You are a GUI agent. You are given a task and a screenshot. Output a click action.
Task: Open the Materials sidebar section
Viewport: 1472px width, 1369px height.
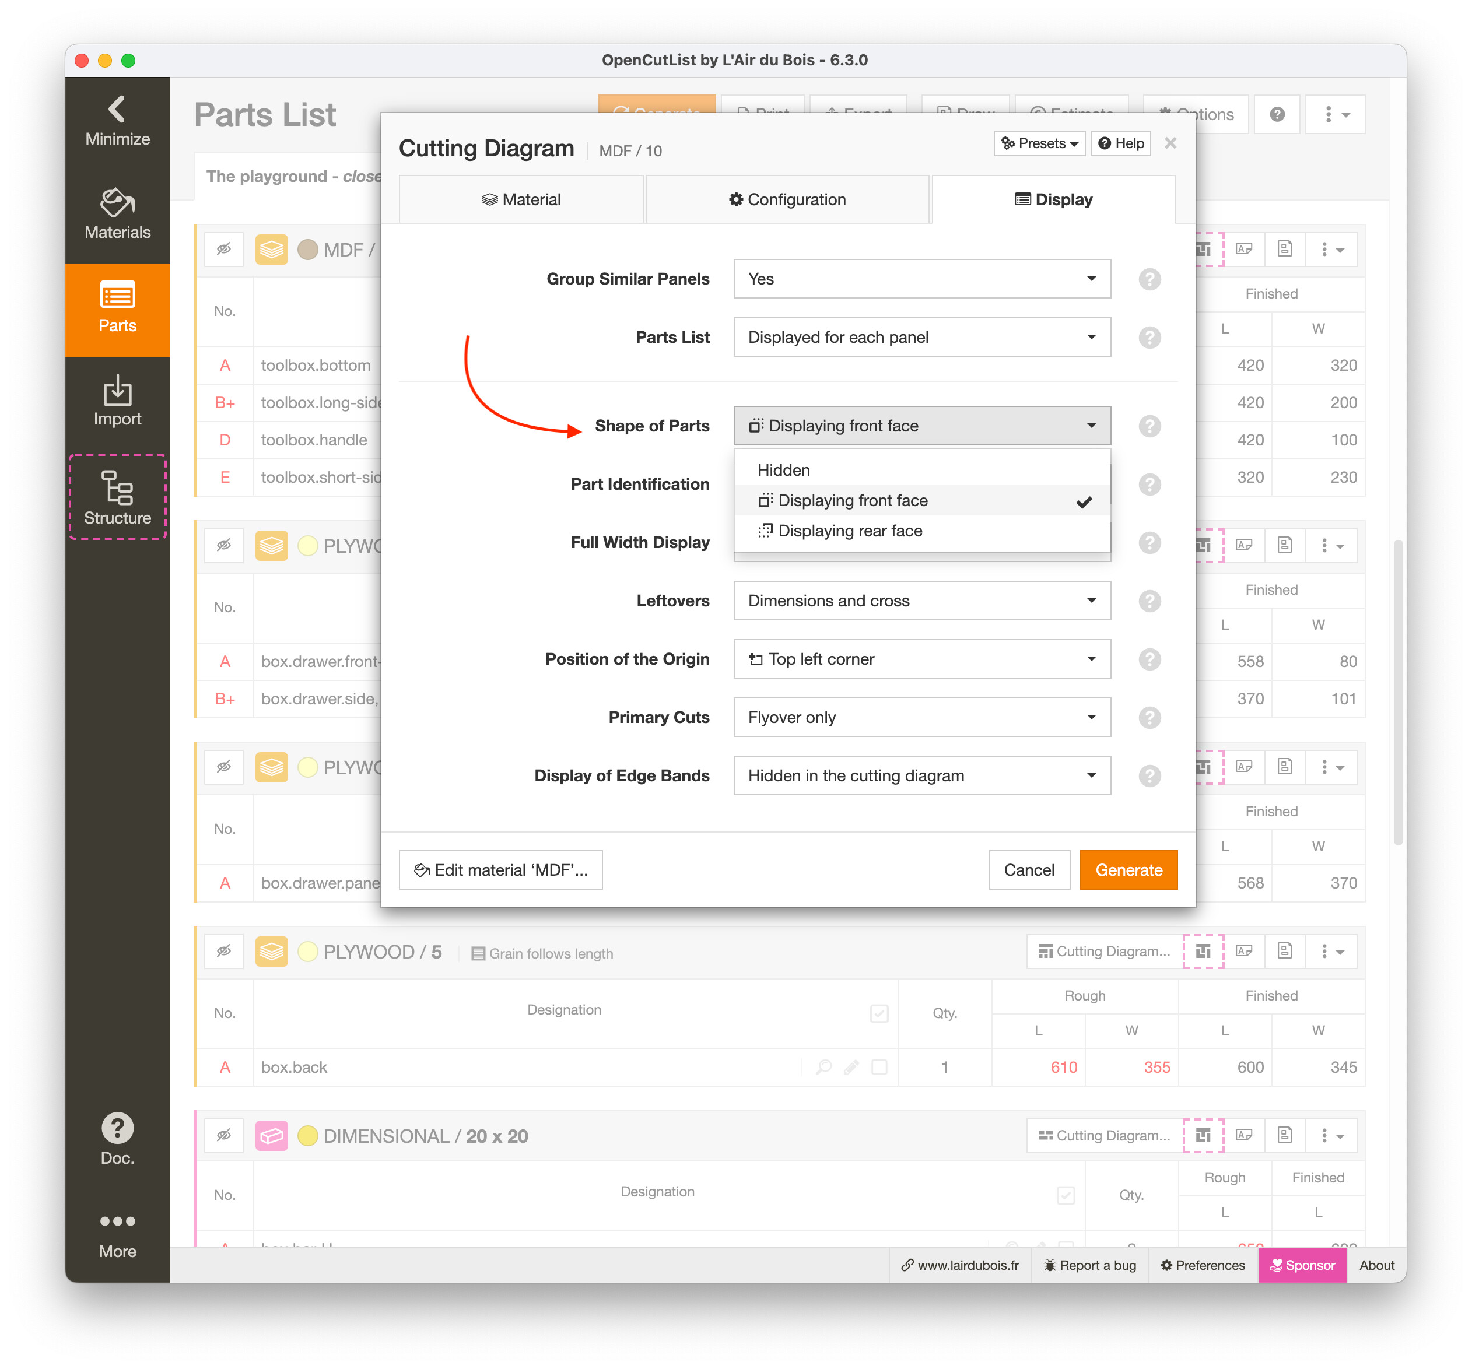[117, 216]
